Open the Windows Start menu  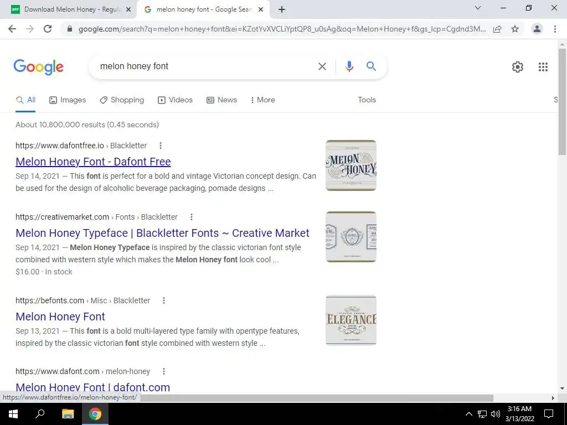click(x=13, y=414)
